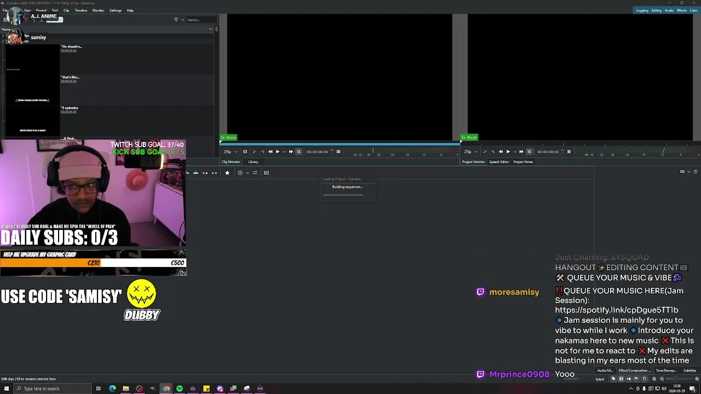
Task: Open dropdown arrow next to bin filter
Action: point(182,20)
